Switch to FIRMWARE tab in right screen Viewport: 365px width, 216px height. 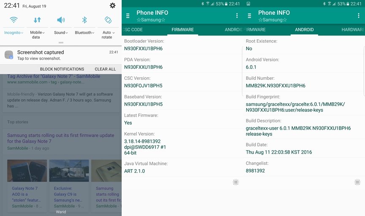click(254, 30)
